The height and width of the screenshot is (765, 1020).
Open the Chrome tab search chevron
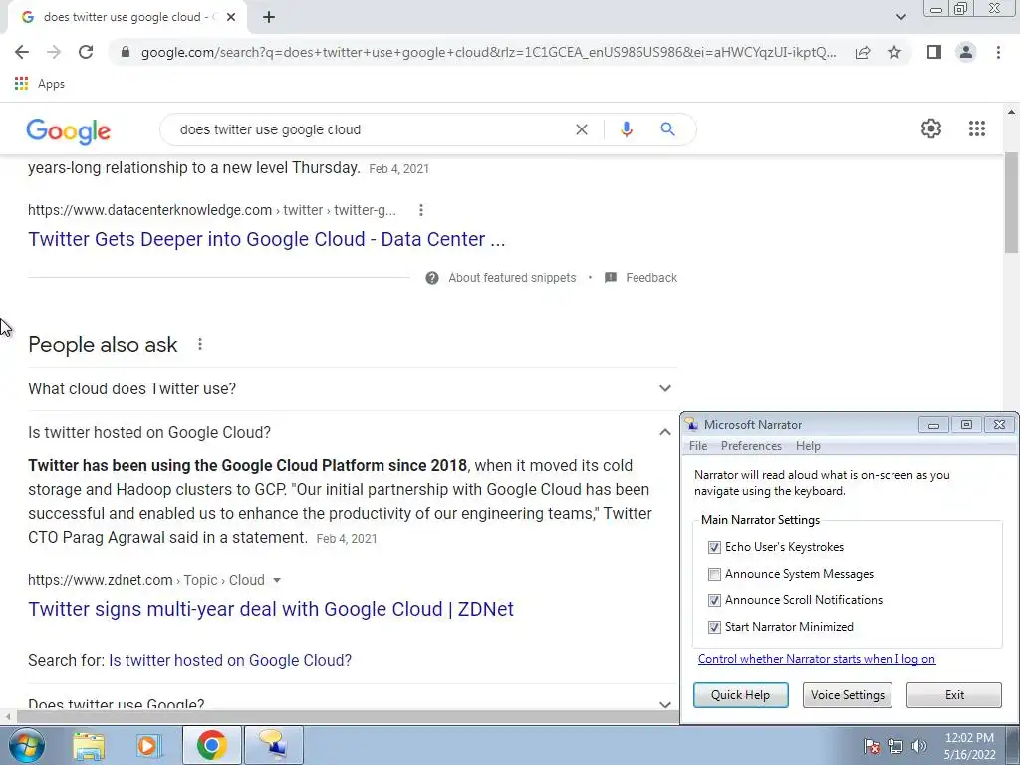900,17
